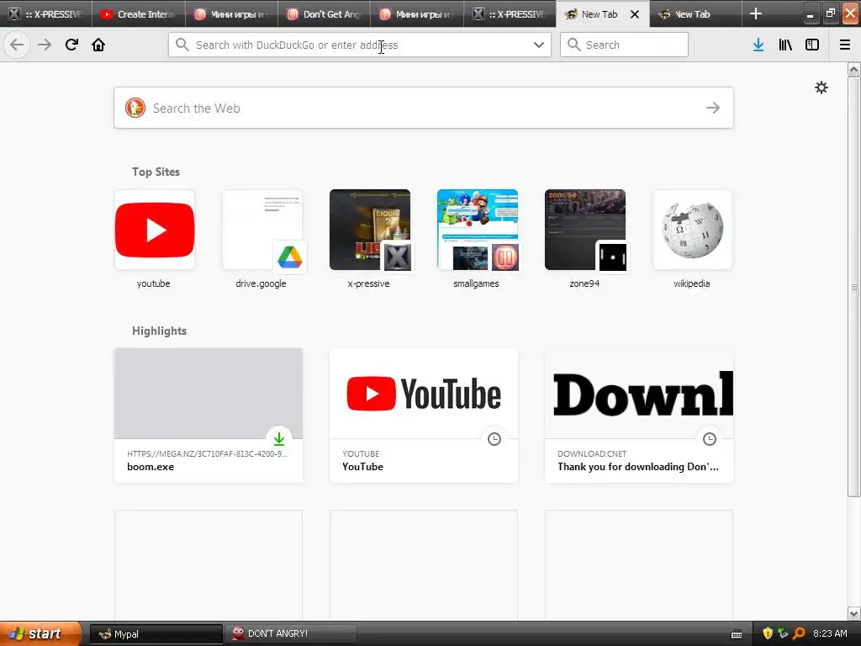
Task: Click the keyboard icon in taskbar
Action: [737, 634]
